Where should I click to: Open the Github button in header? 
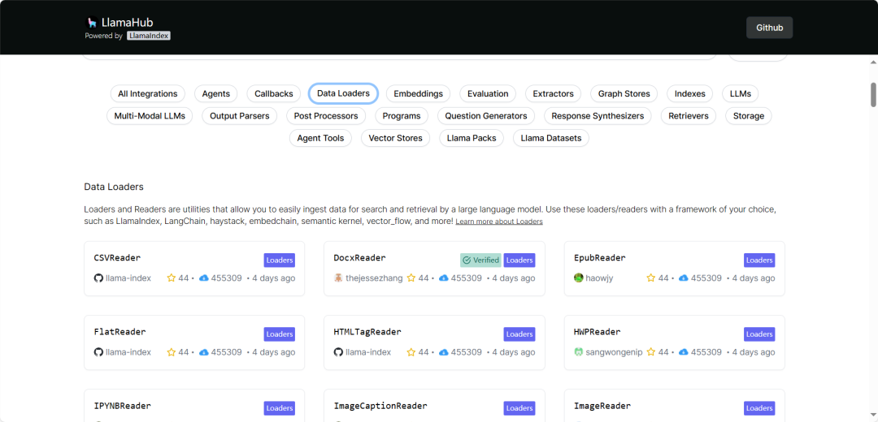(x=769, y=28)
